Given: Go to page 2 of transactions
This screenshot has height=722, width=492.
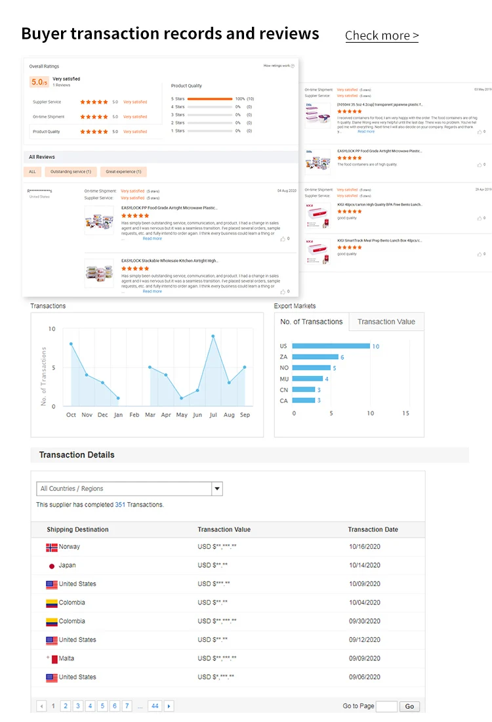Looking at the screenshot, I should pos(66,706).
